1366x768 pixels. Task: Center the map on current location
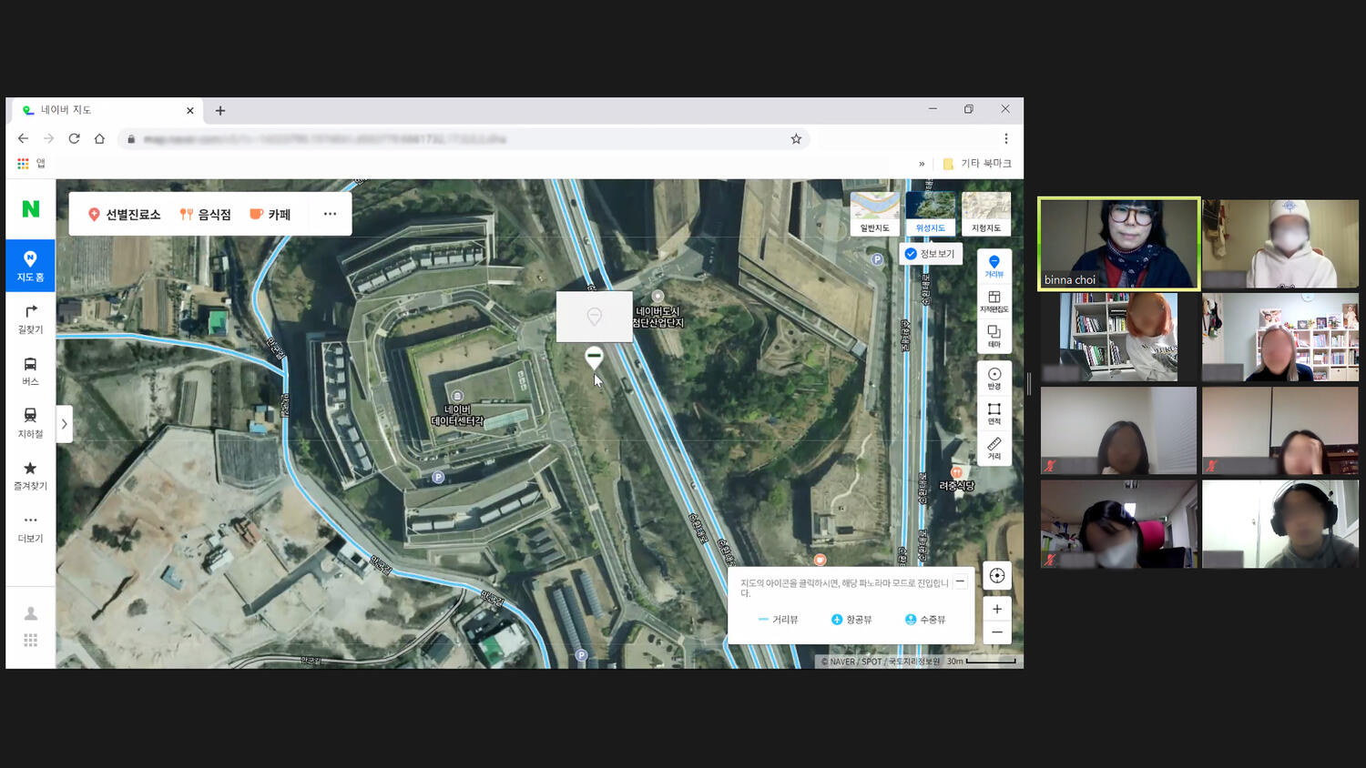(x=997, y=575)
